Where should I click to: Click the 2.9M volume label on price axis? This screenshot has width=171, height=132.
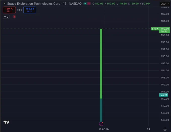(164, 95)
